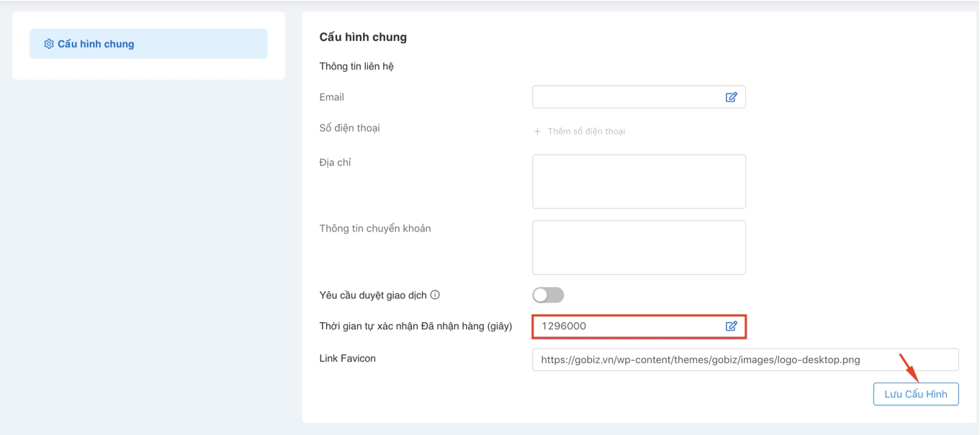Viewport: 980px width, 435px height.
Task: Enable the Yêu cầu duyệt giao dịch switch
Action: (x=548, y=295)
